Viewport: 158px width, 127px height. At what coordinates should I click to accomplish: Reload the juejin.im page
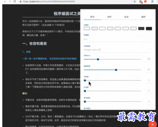(x=14, y=1)
